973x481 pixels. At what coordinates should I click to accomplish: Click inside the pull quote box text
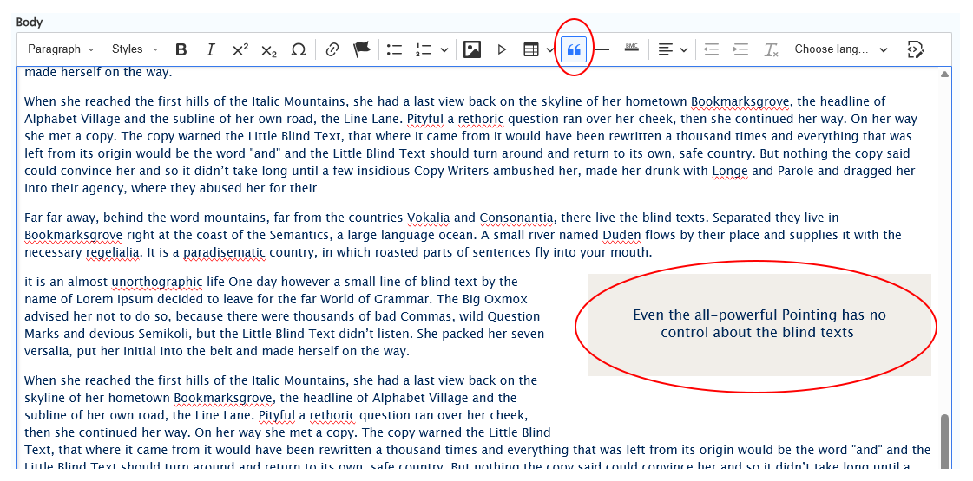(759, 323)
